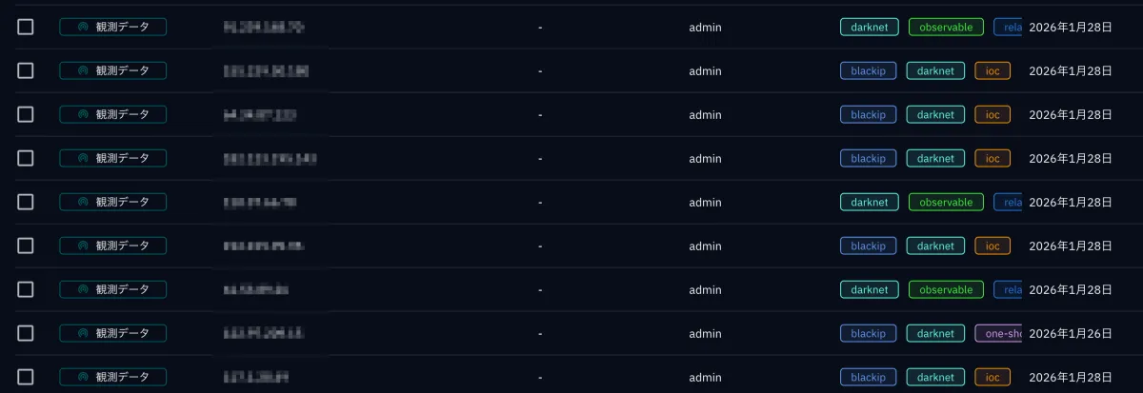The width and height of the screenshot is (1143, 393).
Task: Click the 観測データ icon in the first row
Action: (x=83, y=27)
